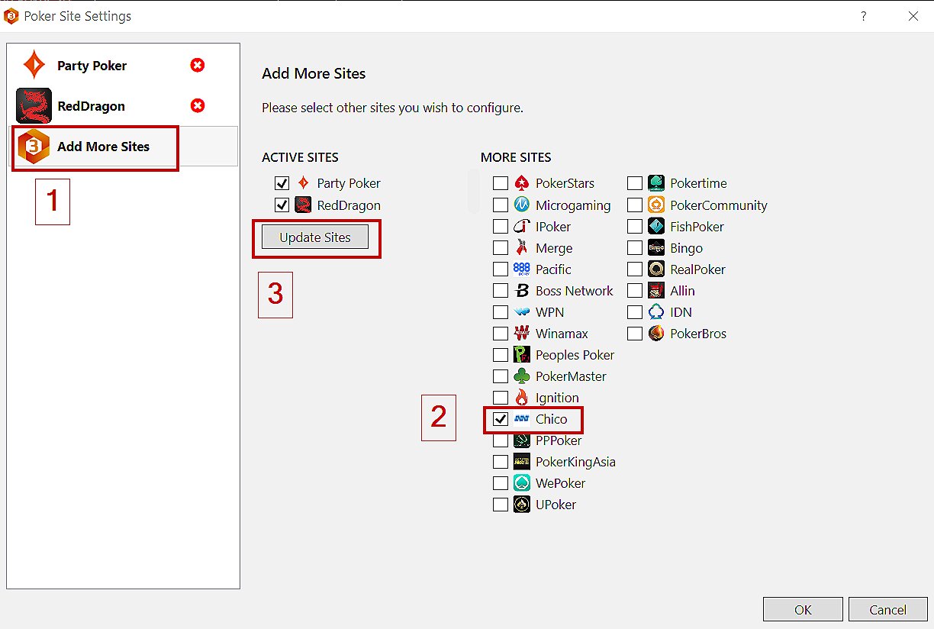Check the Boss Network box
Viewport: 934px width, 629px height.
[x=501, y=290]
